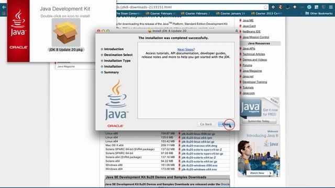The image size is (335, 188).
Task: Open the Tutorials link
Action: [x=248, y=88]
